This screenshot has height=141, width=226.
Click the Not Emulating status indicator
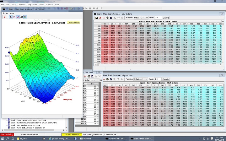point(7,134)
